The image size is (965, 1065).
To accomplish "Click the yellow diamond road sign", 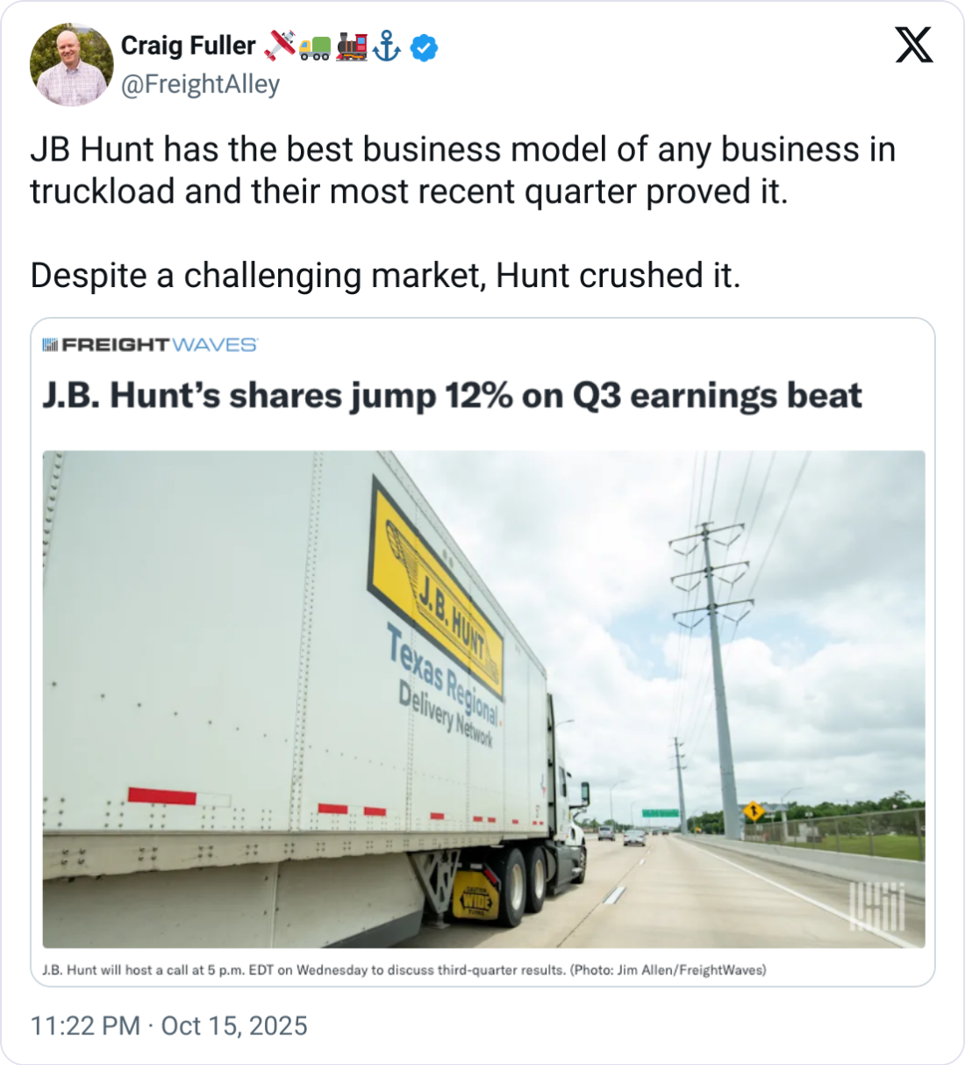I will click(x=753, y=810).
